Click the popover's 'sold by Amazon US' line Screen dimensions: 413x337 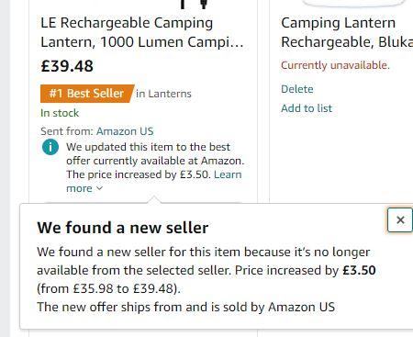click(186, 307)
